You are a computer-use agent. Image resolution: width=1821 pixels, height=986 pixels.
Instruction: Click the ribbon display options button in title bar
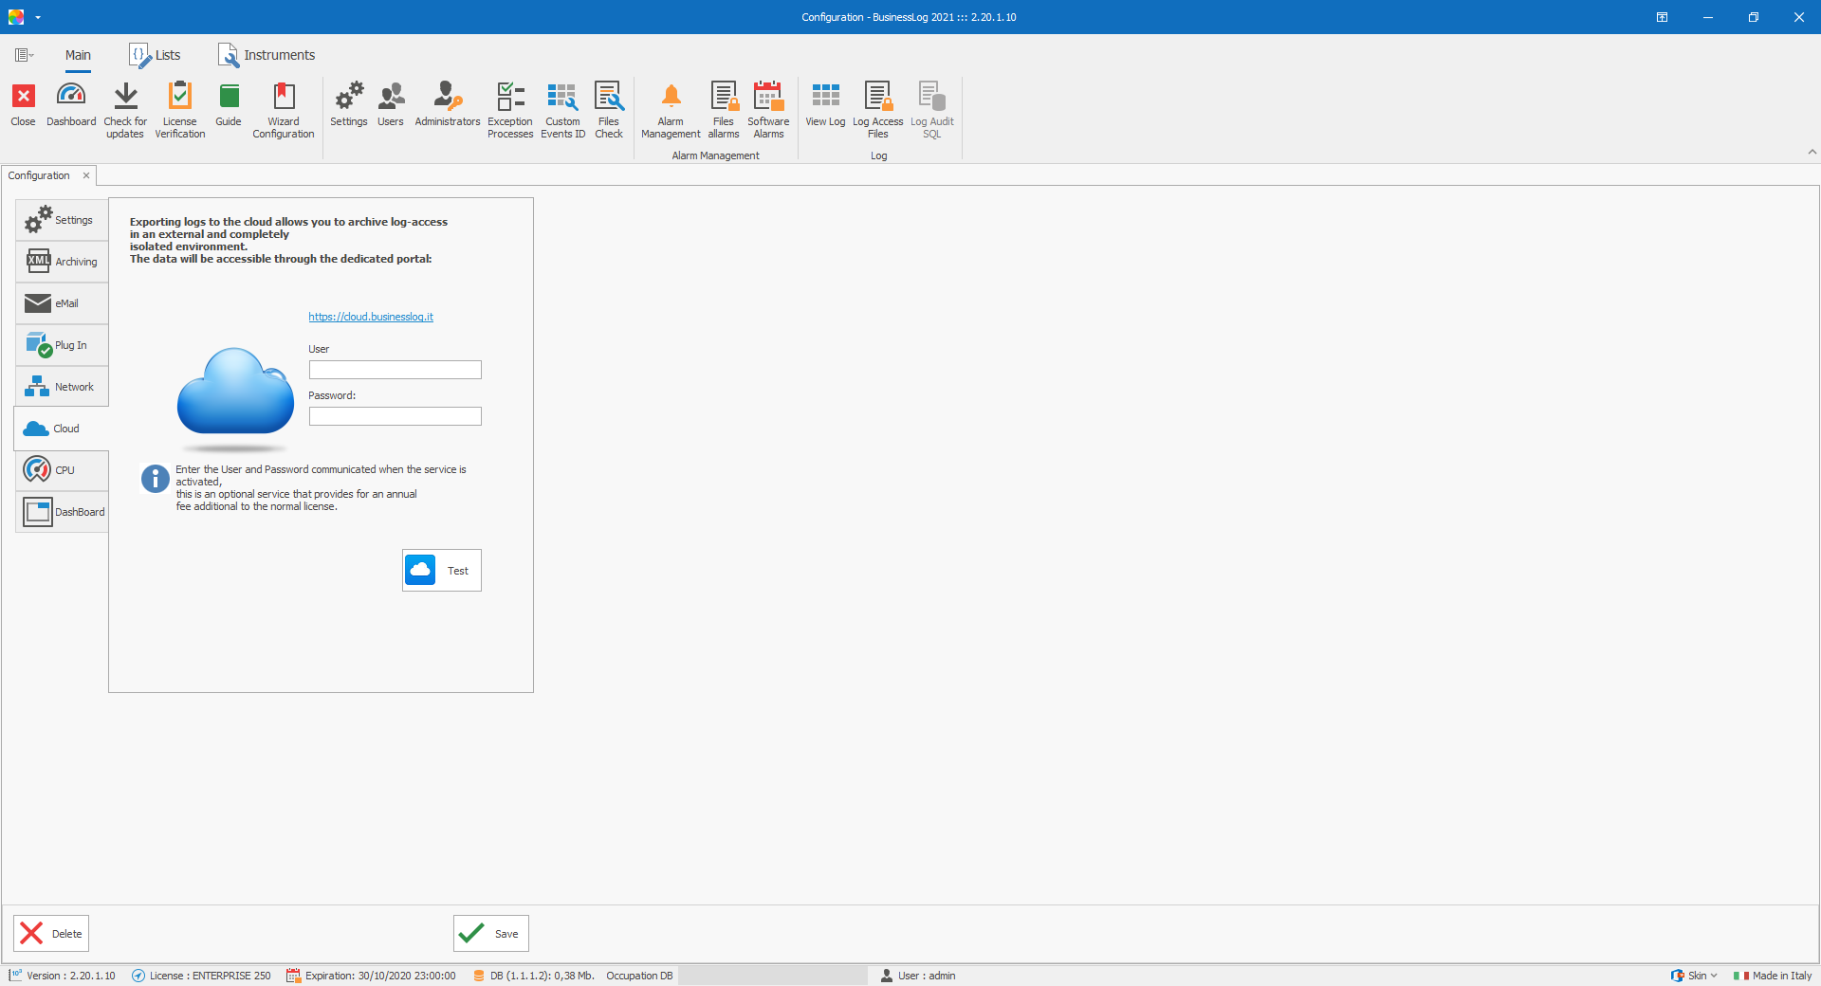point(1662,17)
